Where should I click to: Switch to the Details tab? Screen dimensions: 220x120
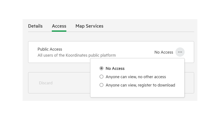(x=35, y=26)
